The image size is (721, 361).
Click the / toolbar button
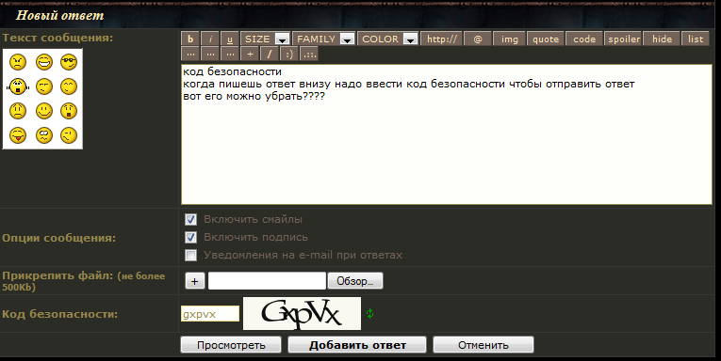coord(270,54)
